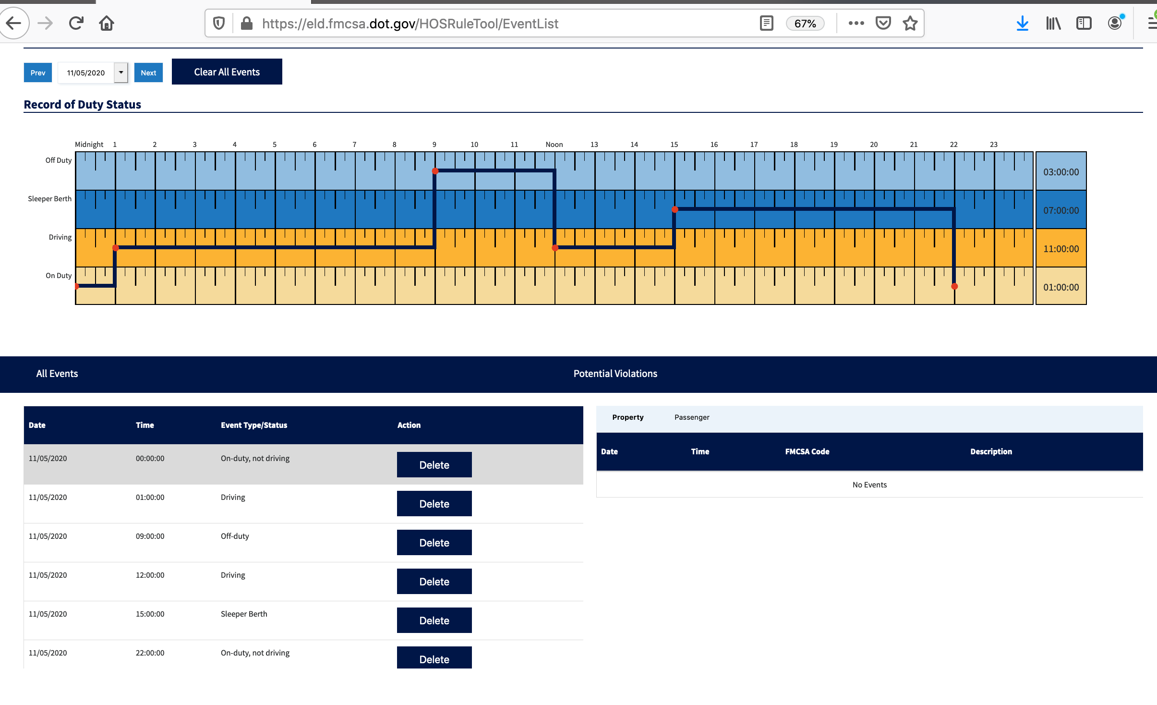Click the On Duty total 01:00:00
1157x705 pixels.
tap(1061, 287)
